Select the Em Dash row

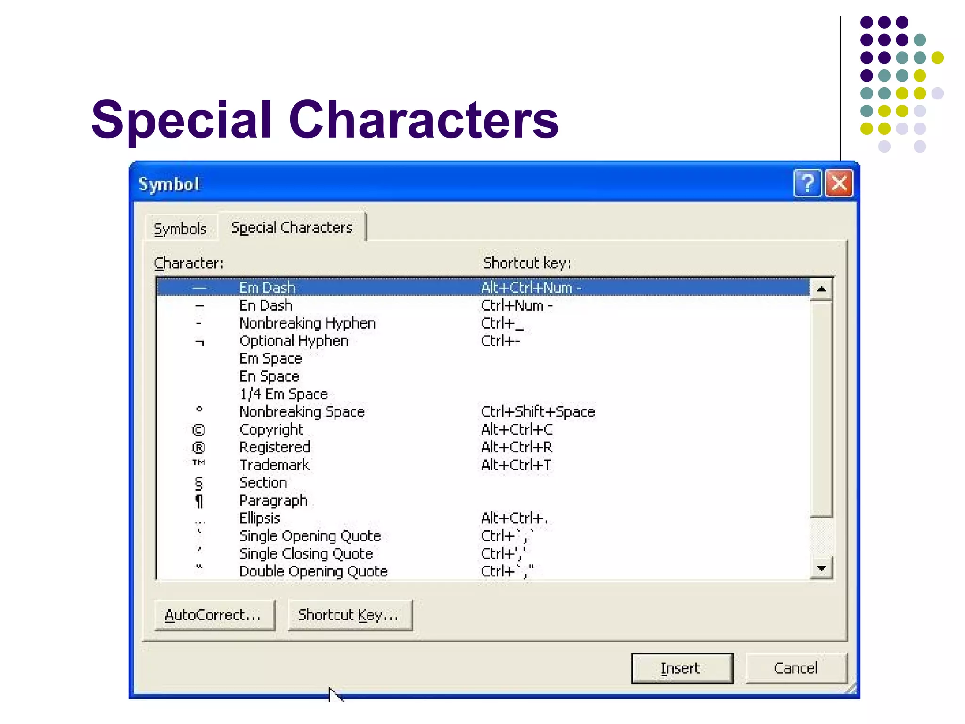483,287
